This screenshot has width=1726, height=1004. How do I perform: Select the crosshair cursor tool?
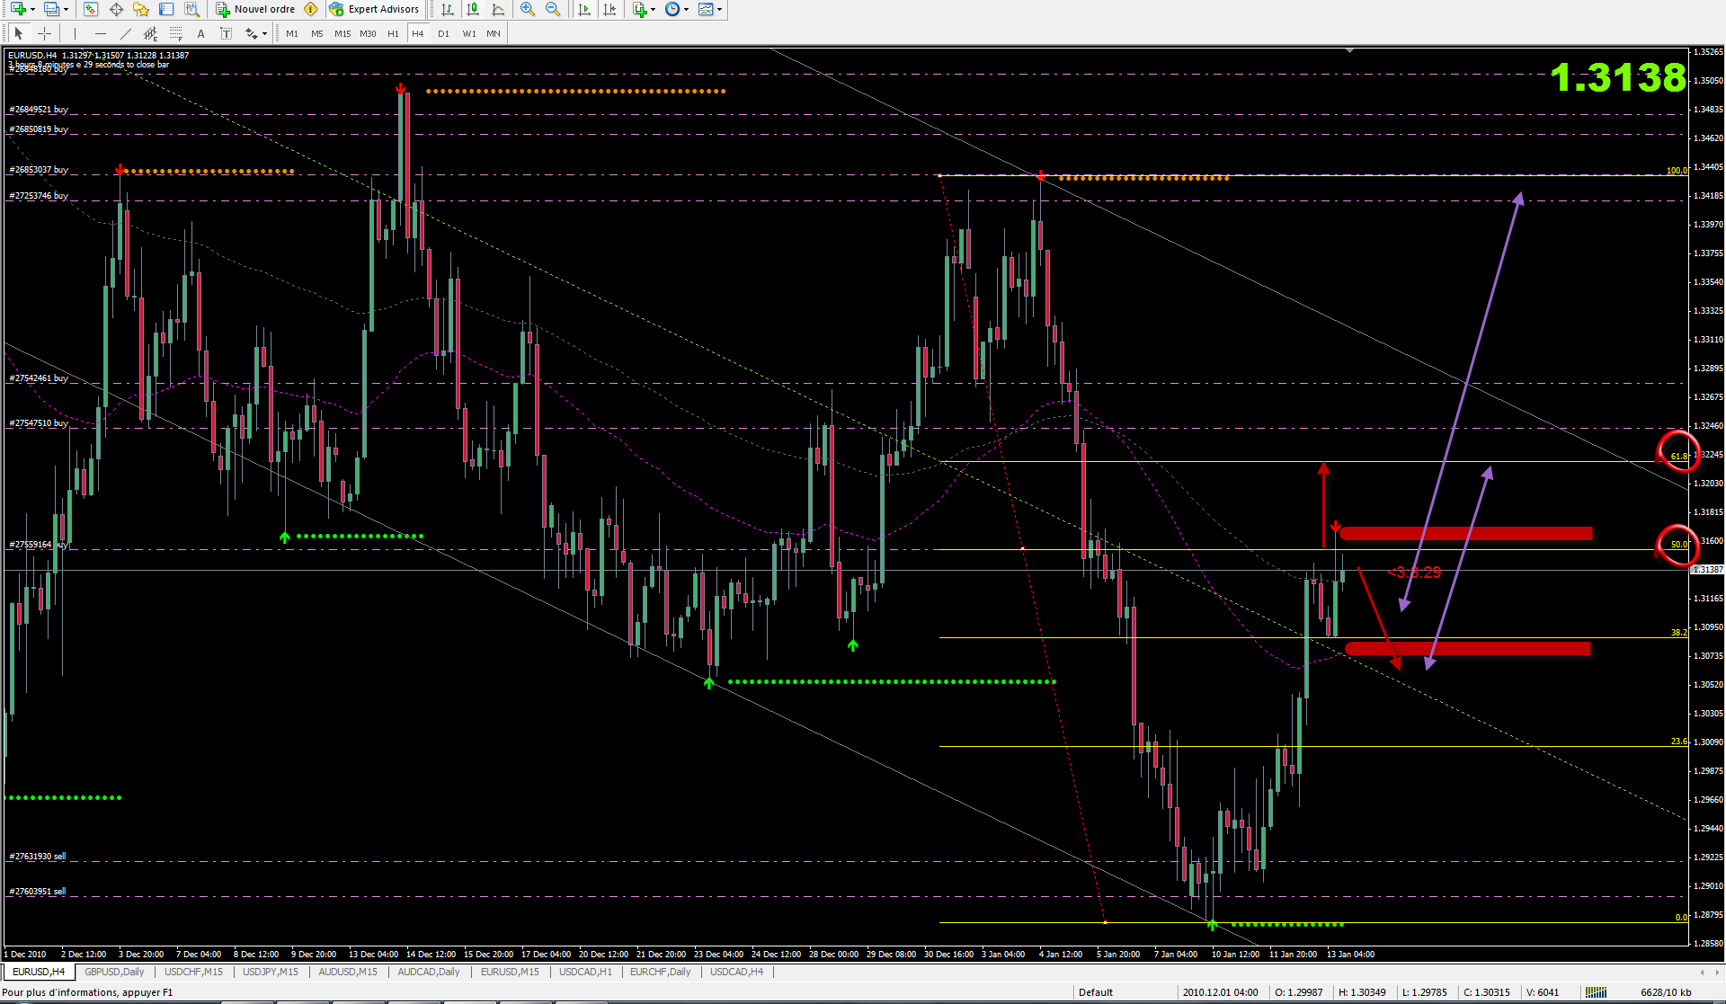tap(44, 33)
